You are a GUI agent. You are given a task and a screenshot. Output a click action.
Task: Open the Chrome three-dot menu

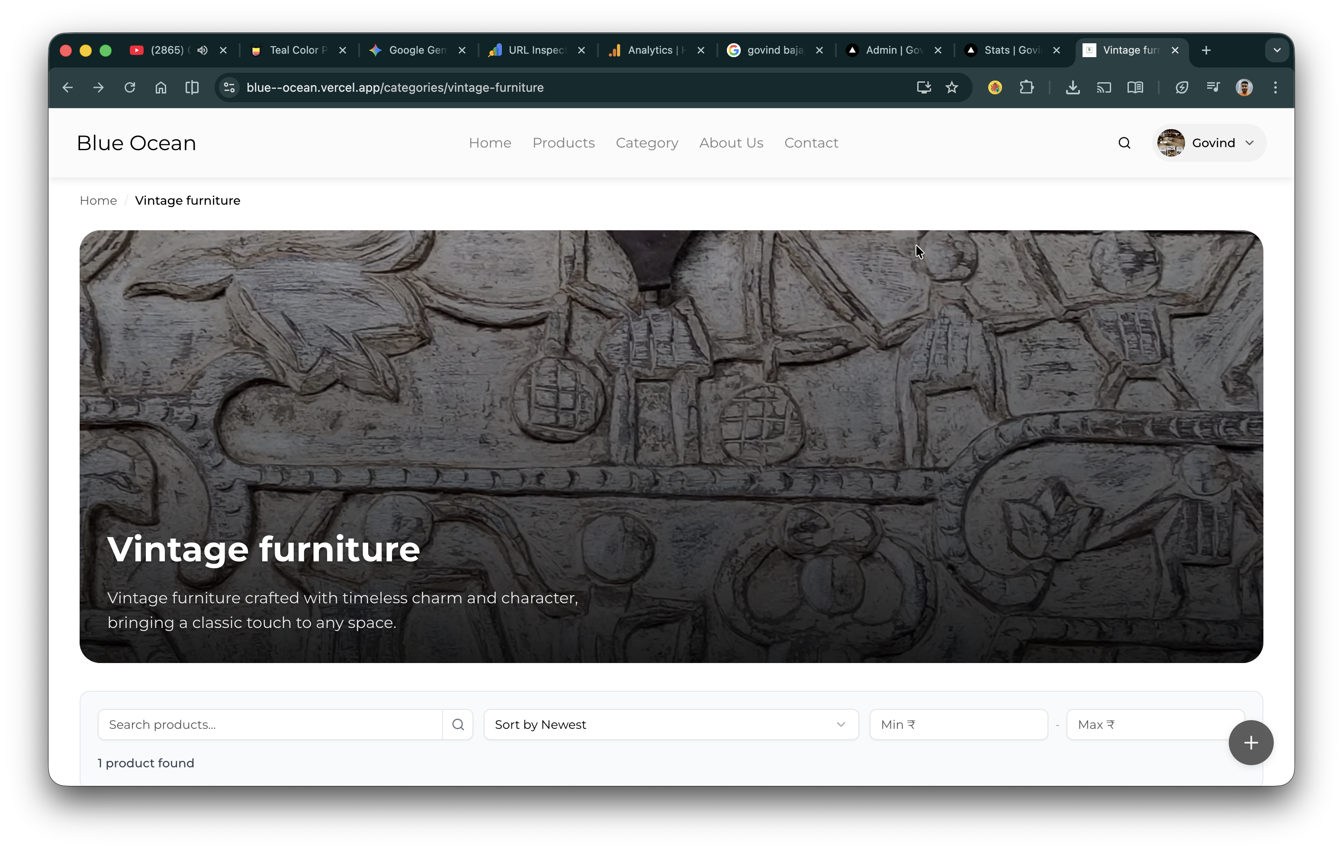(1275, 87)
